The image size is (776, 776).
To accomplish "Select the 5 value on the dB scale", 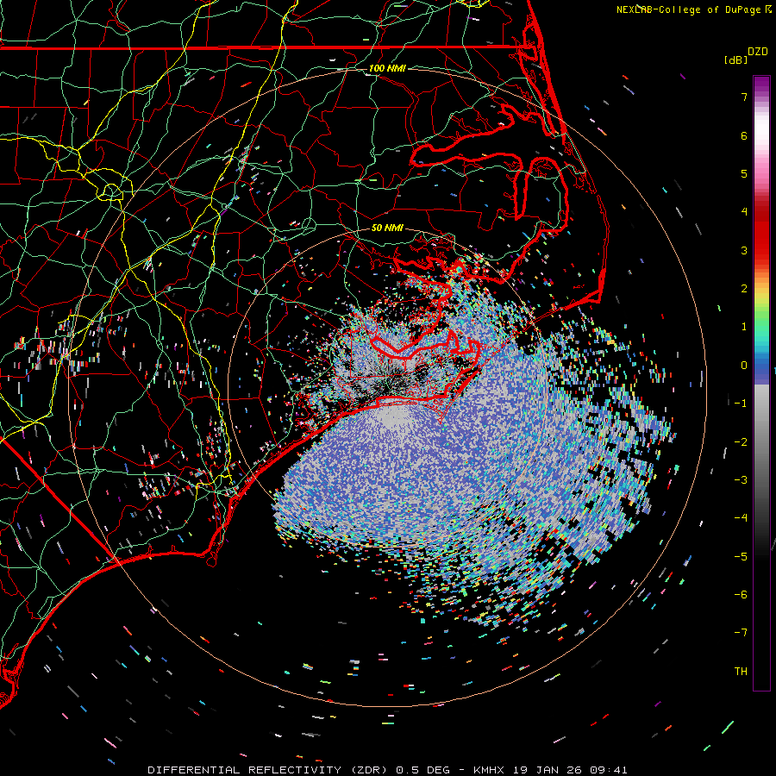I will tap(744, 173).
